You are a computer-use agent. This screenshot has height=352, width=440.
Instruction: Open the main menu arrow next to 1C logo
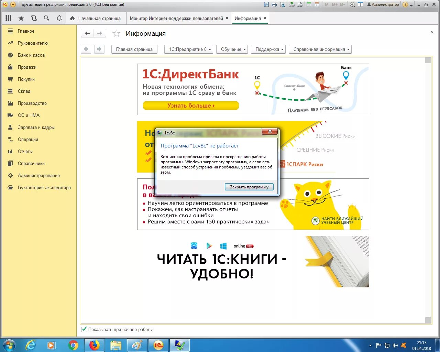point(13,4)
